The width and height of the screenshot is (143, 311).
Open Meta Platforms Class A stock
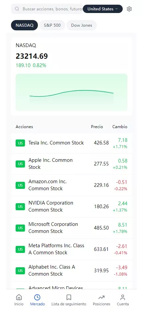click(71, 249)
